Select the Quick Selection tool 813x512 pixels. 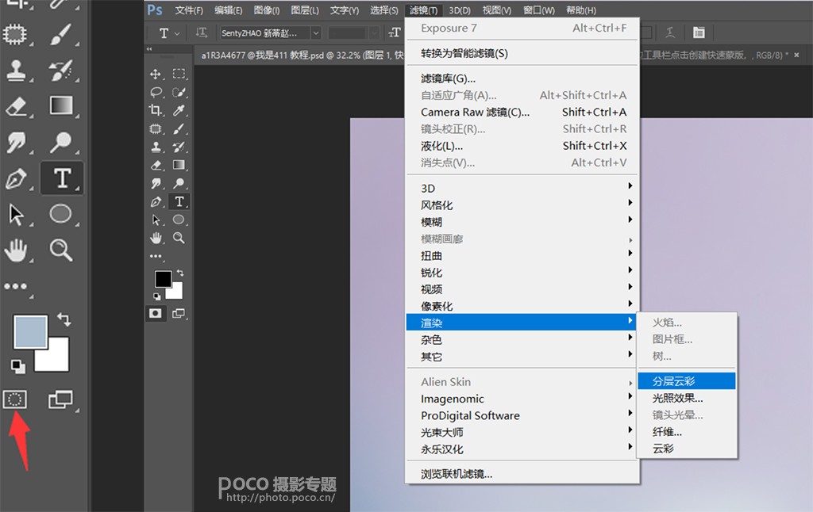pos(179,92)
